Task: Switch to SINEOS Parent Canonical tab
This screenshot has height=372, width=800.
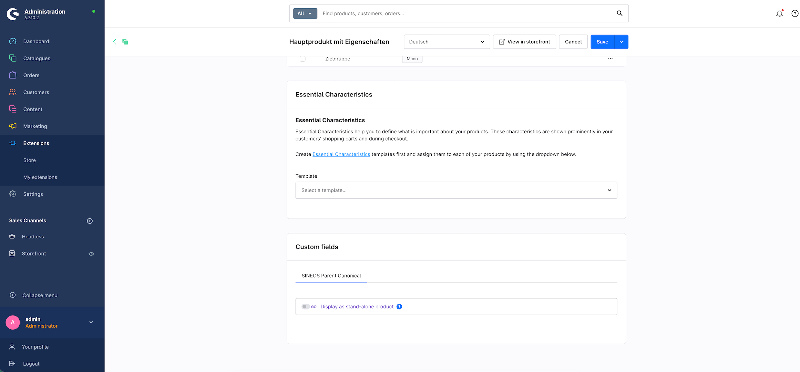Action: click(x=331, y=276)
